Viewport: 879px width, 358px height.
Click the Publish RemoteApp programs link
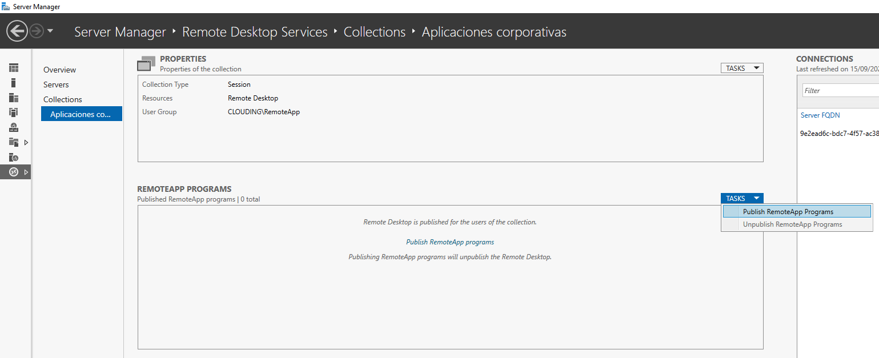450,242
